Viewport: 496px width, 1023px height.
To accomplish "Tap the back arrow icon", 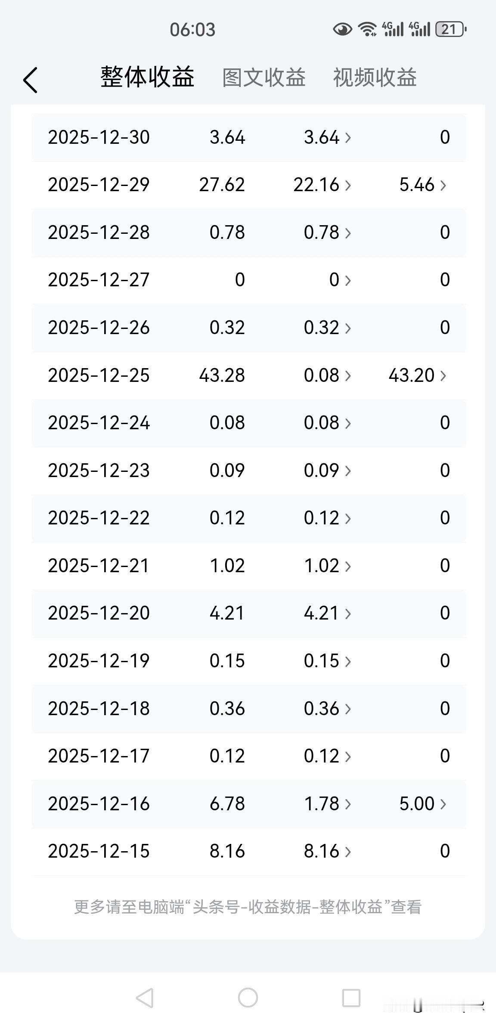I will [31, 80].
